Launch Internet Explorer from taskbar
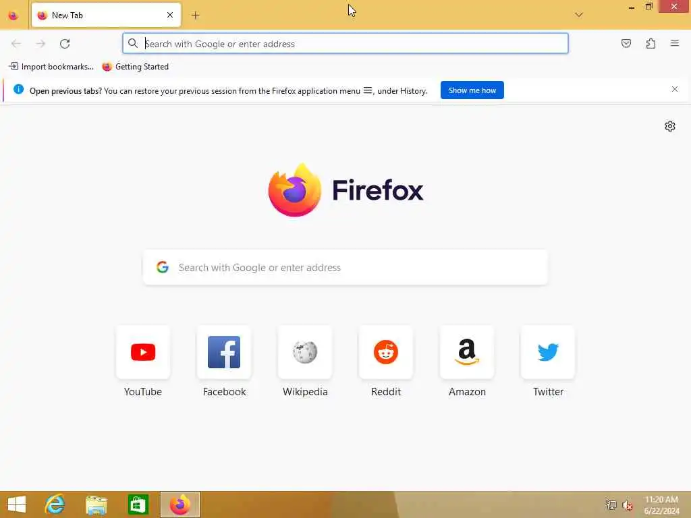The width and height of the screenshot is (691, 518). 55,505
